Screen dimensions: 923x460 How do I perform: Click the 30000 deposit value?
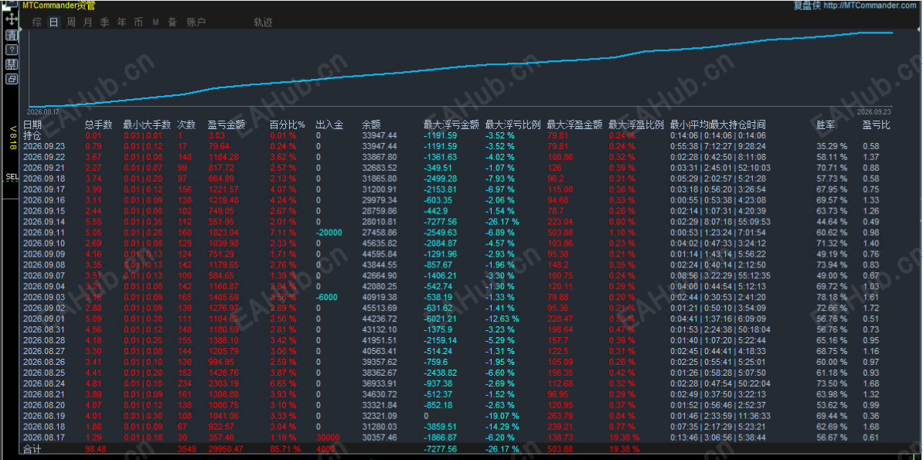pyautogui.click(x=327, y=437)
